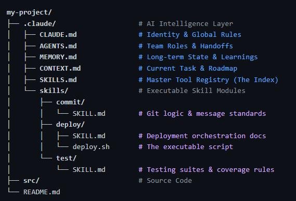Viewport: 296px width, 201px height.
Task: Click the '# Team Roles & Handoffs' comment
Action: [186, 46]
